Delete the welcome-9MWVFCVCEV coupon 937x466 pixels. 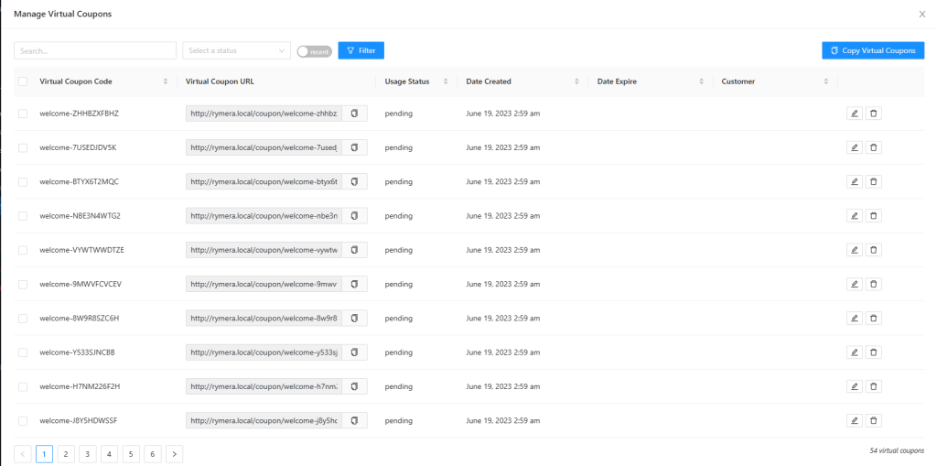pyautogui.click(x=873, y=284)
